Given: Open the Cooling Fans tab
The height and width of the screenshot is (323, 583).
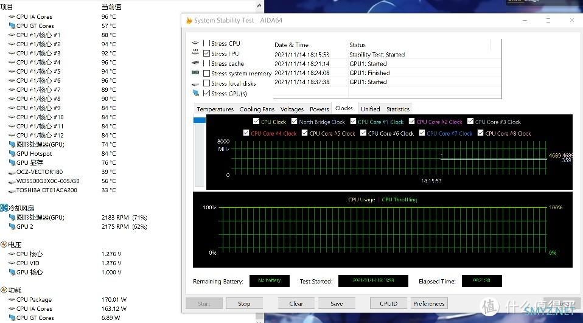Looking at the screenshot, I should pos(257,109).
